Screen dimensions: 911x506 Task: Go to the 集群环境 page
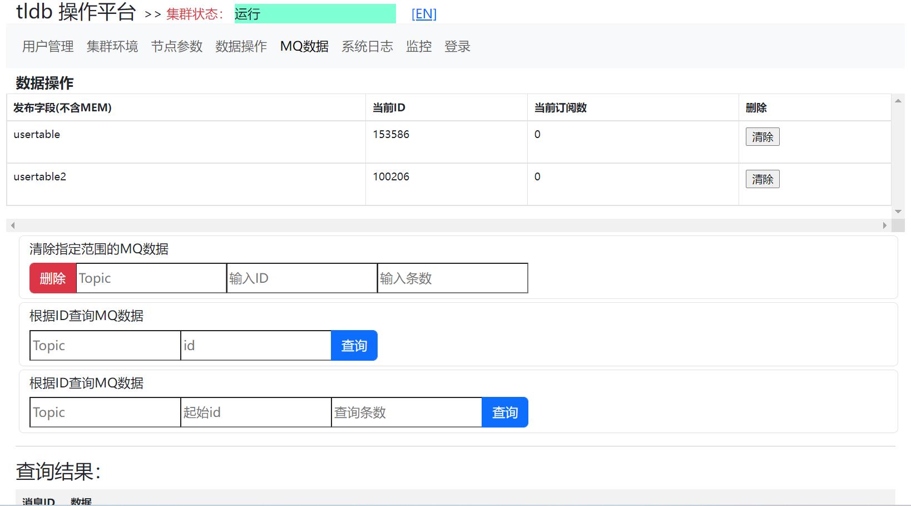click(112, 47)
